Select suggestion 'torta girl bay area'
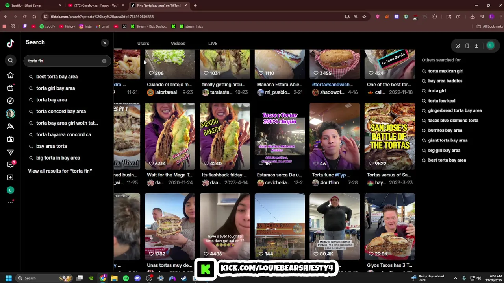Viewport: 504px width, 283px height. pyautogui.click(x=56, y=88)
